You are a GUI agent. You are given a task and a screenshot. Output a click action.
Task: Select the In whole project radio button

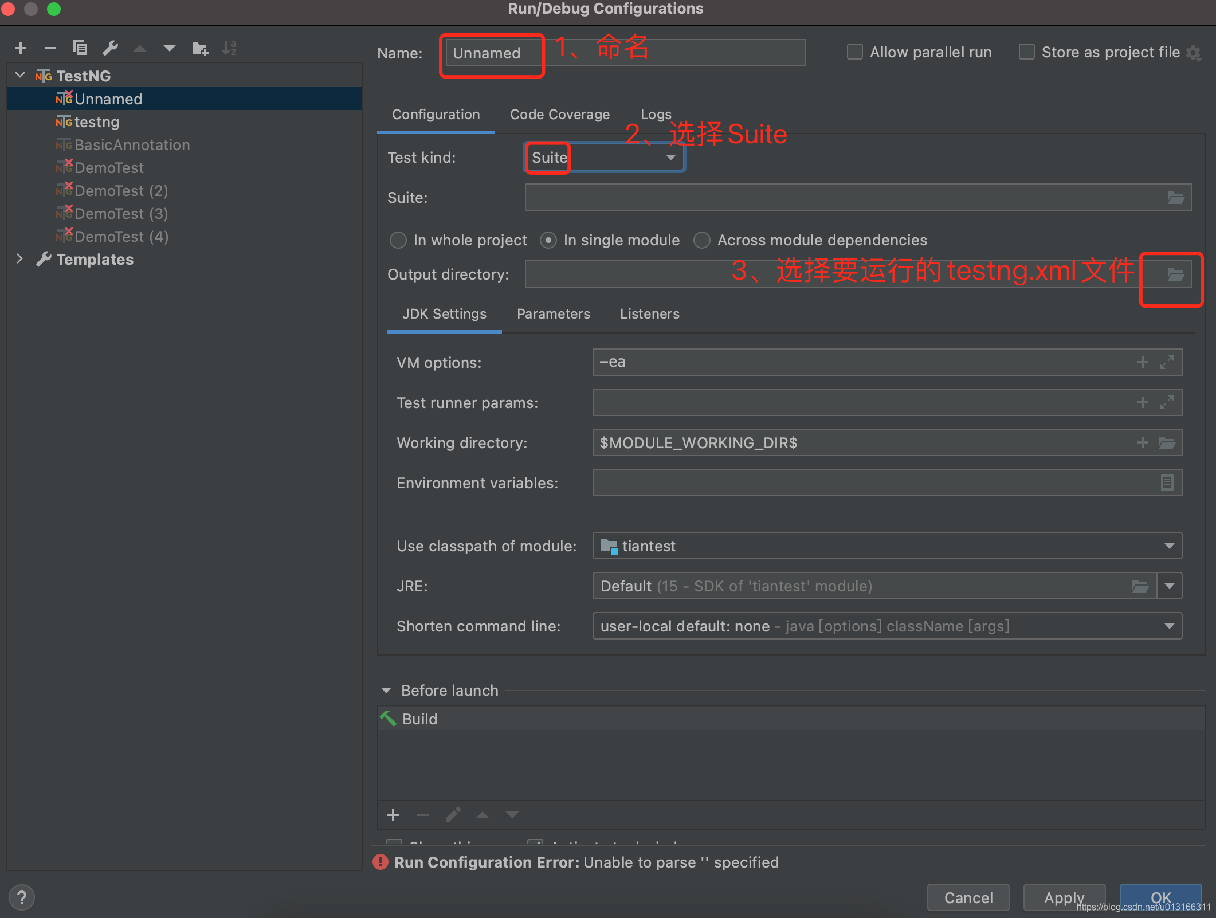pyautogui.click(x=398, y=240)
